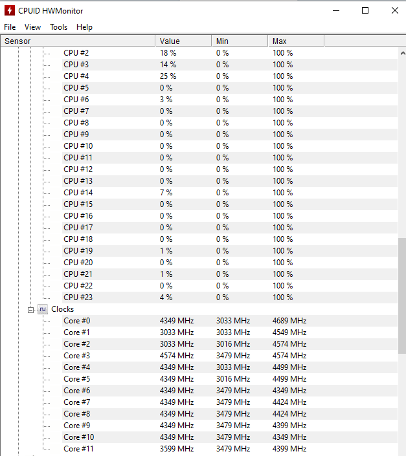The width and height of the screenshot is (406, 456).
Task: Click the 25 % value for CPU #4
Action: [x=168, y=76]
